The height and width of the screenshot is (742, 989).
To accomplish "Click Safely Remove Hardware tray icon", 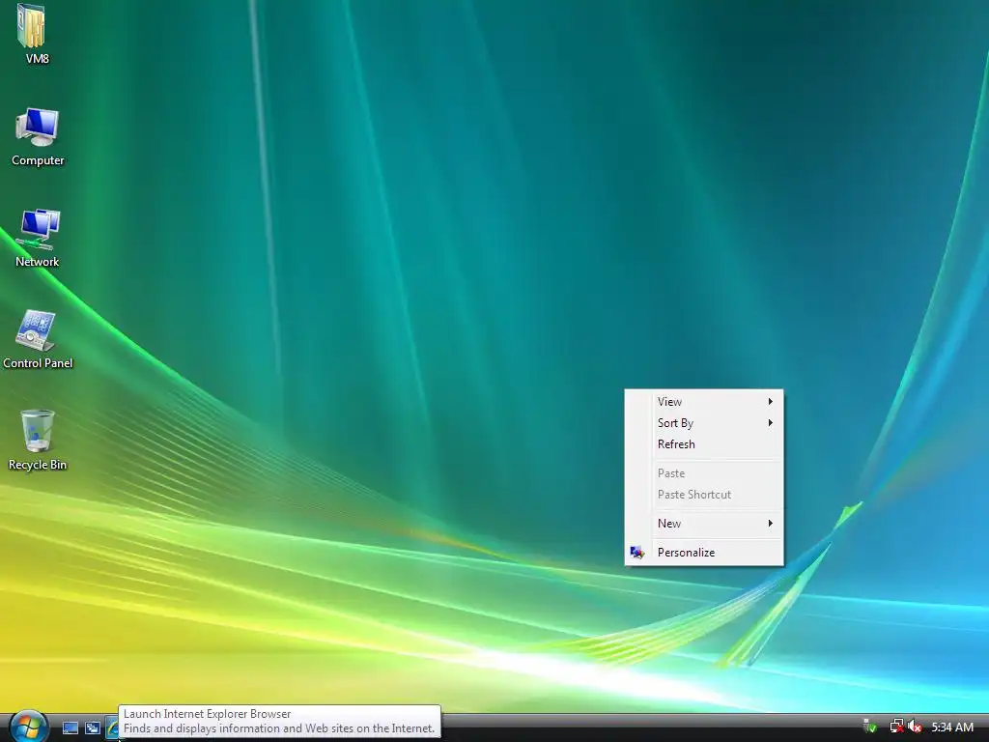I will tap(870, 727).
